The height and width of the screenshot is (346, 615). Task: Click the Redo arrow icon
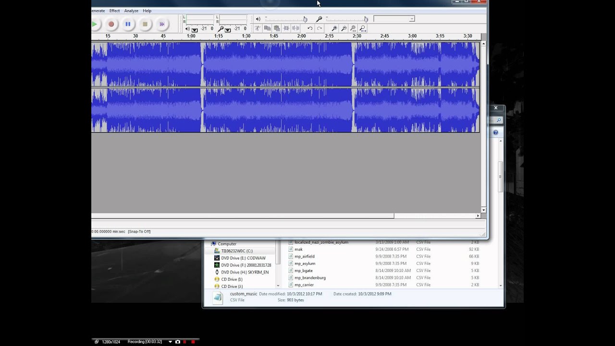(320, 28)
